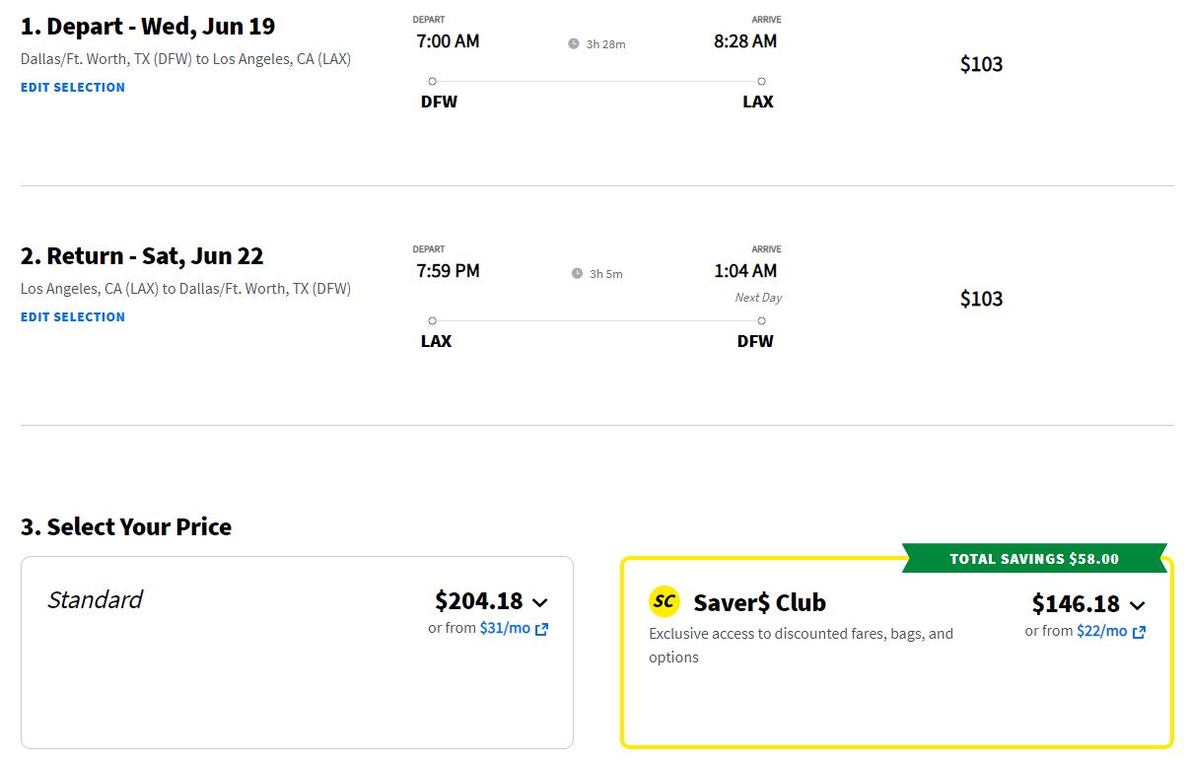
Task: Open external link icon next to $22/mo
Action: point(1139,632)
